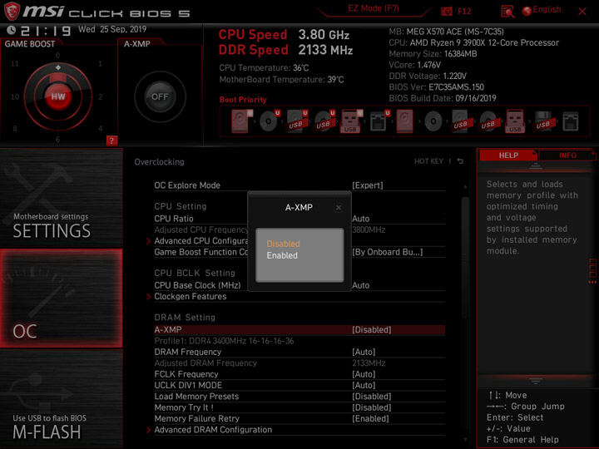Toggle the A-XMP OFF button

[x=160, y=96]
